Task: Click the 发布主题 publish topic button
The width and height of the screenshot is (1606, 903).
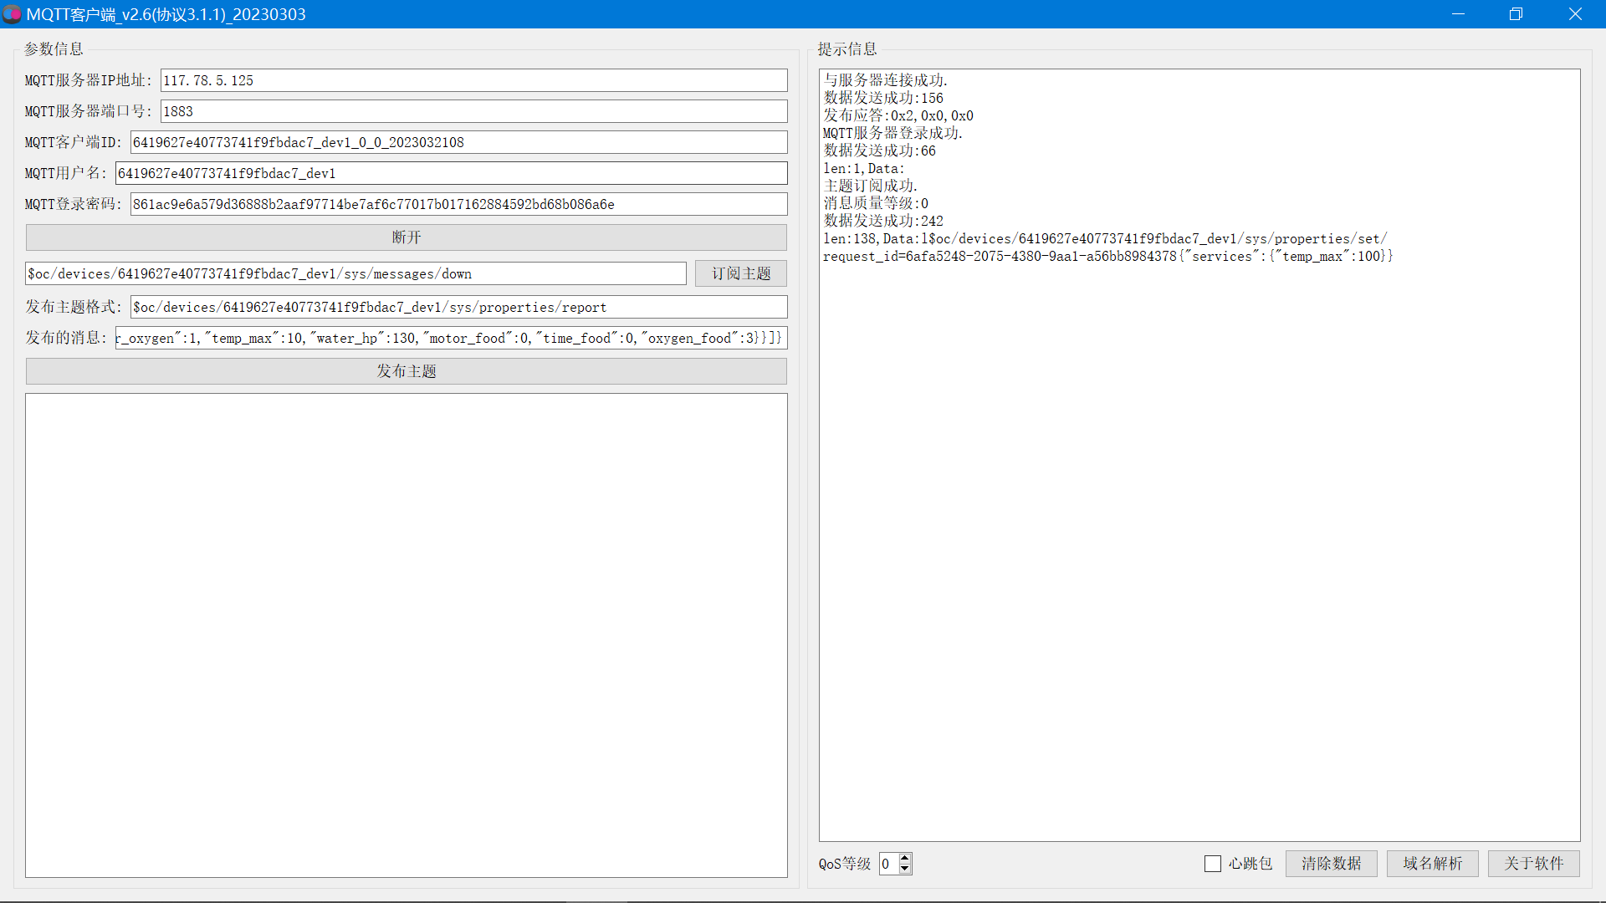Action: pyautogui.click(x=406, y=371)
